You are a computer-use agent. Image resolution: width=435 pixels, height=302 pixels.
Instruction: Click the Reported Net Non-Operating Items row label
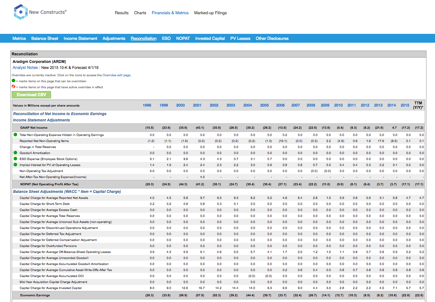(44, 141)
